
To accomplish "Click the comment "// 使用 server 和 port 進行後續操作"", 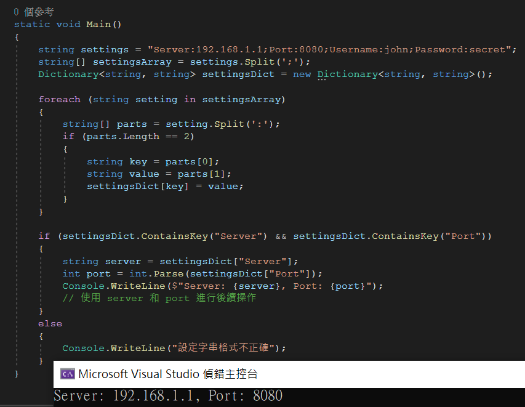I will point(159,298).
